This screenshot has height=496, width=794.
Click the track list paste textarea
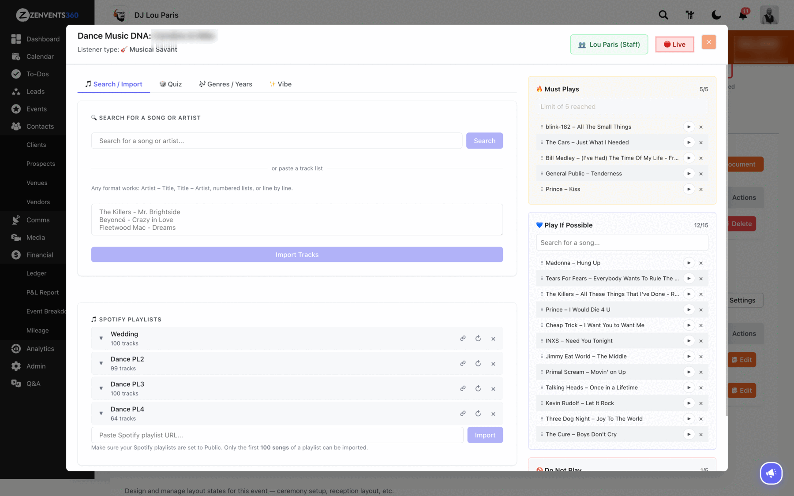pyautogui.click(x=297, y=220)
